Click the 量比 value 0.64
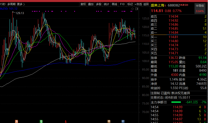The width and height of the screenshot is (208, 123). (203, 62)
